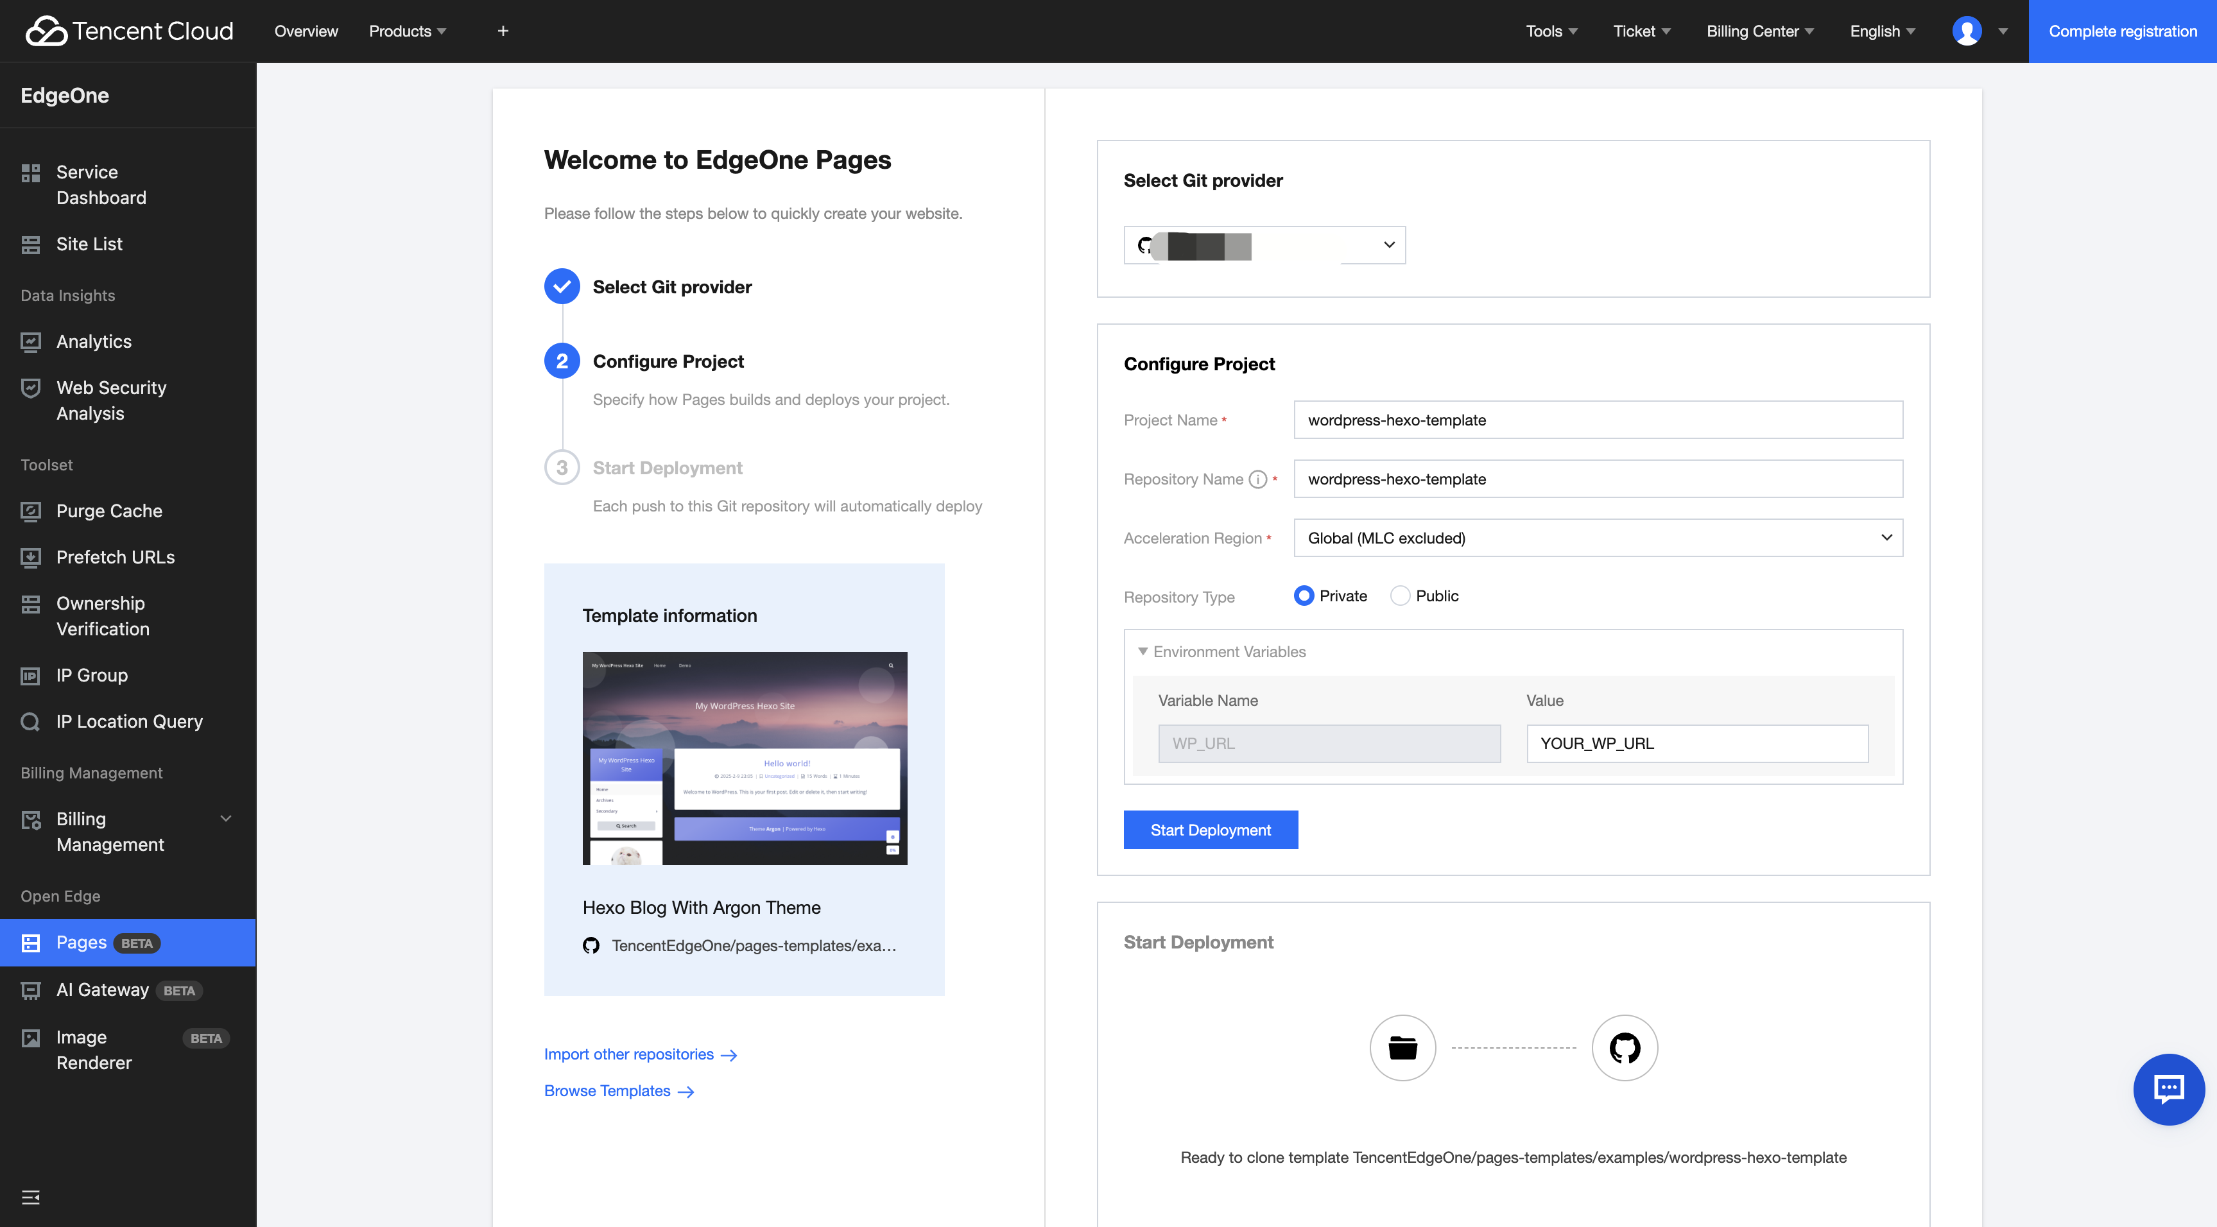Viewport: 2217px width, 1227px height.
Task: Click the GitHub icon beside the template repository
Action: 591,946
